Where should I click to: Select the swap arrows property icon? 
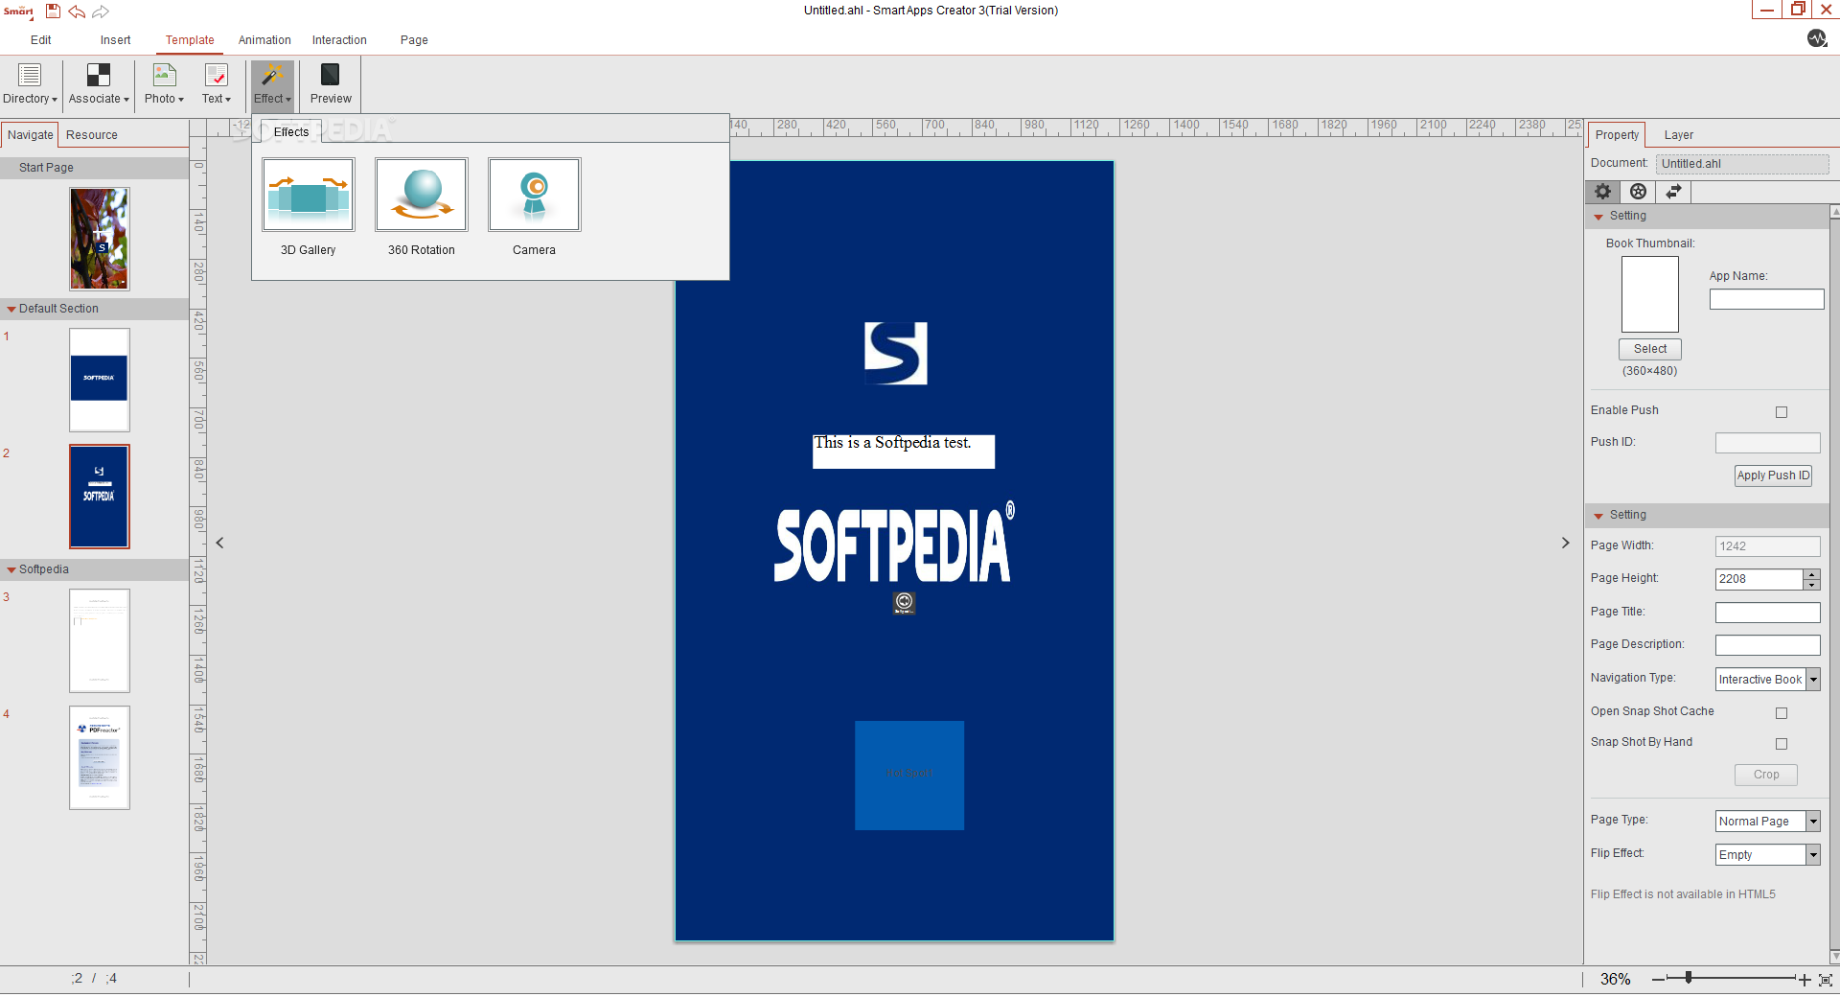click(1673, 192)
